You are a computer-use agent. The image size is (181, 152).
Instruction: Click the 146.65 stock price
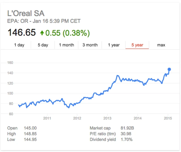coord(21,33)
